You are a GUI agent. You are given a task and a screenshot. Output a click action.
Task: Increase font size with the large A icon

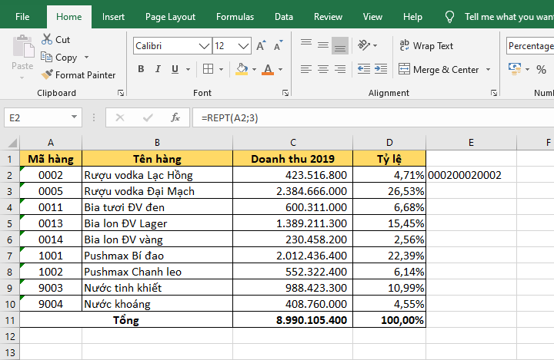pos(262,46)
